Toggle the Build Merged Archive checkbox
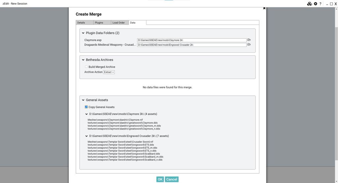The height and width of the screenshot is (183, 338). tap(86, 67)
